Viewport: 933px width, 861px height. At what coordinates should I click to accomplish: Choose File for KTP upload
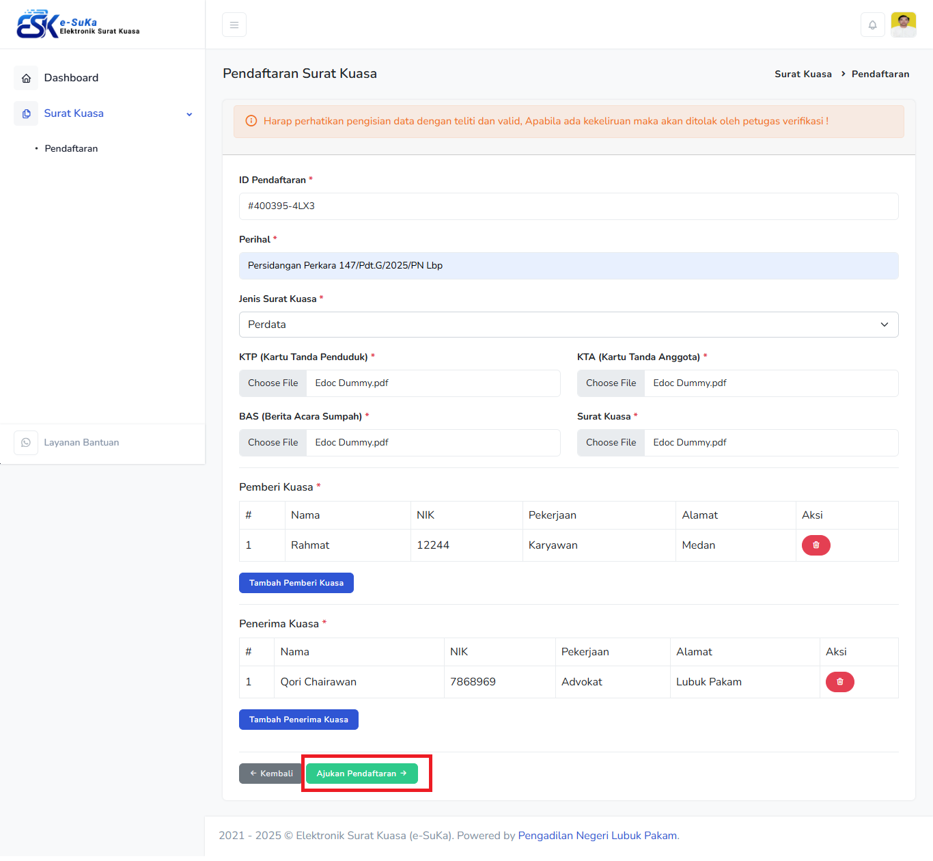coord(273,383)
